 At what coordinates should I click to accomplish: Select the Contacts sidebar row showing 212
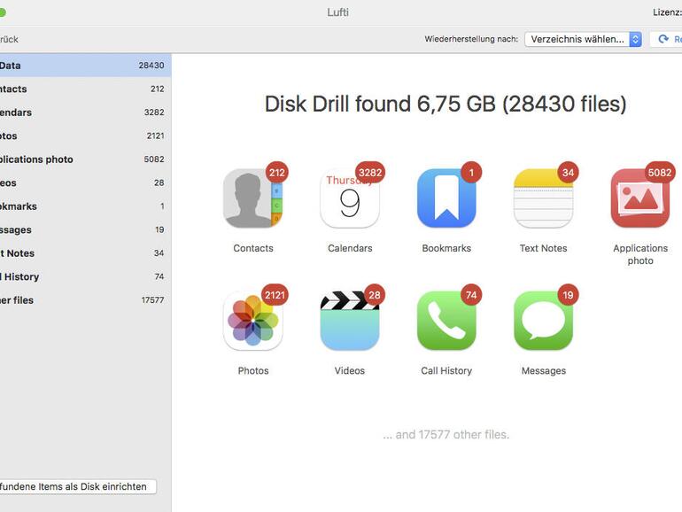pos(85,89)
